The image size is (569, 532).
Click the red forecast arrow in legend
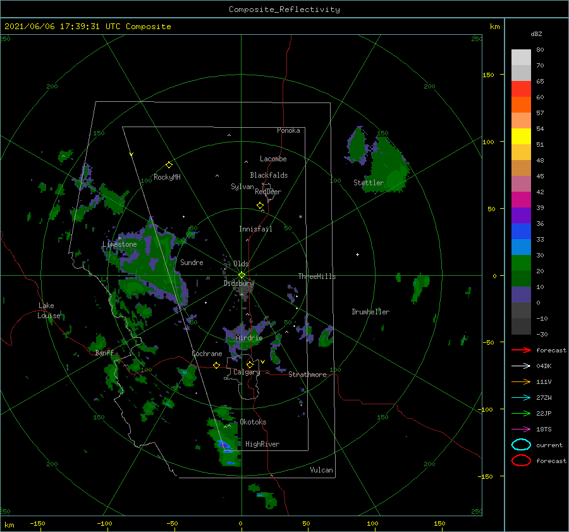point(521,350)
